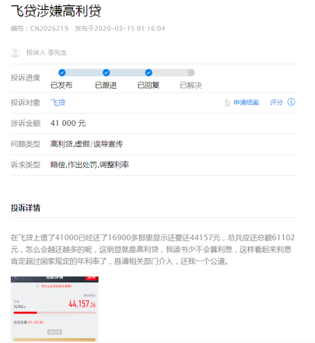Click the info circle icon next to 评分
Screen dimensions: 315x343
click(x=291, y=102)
